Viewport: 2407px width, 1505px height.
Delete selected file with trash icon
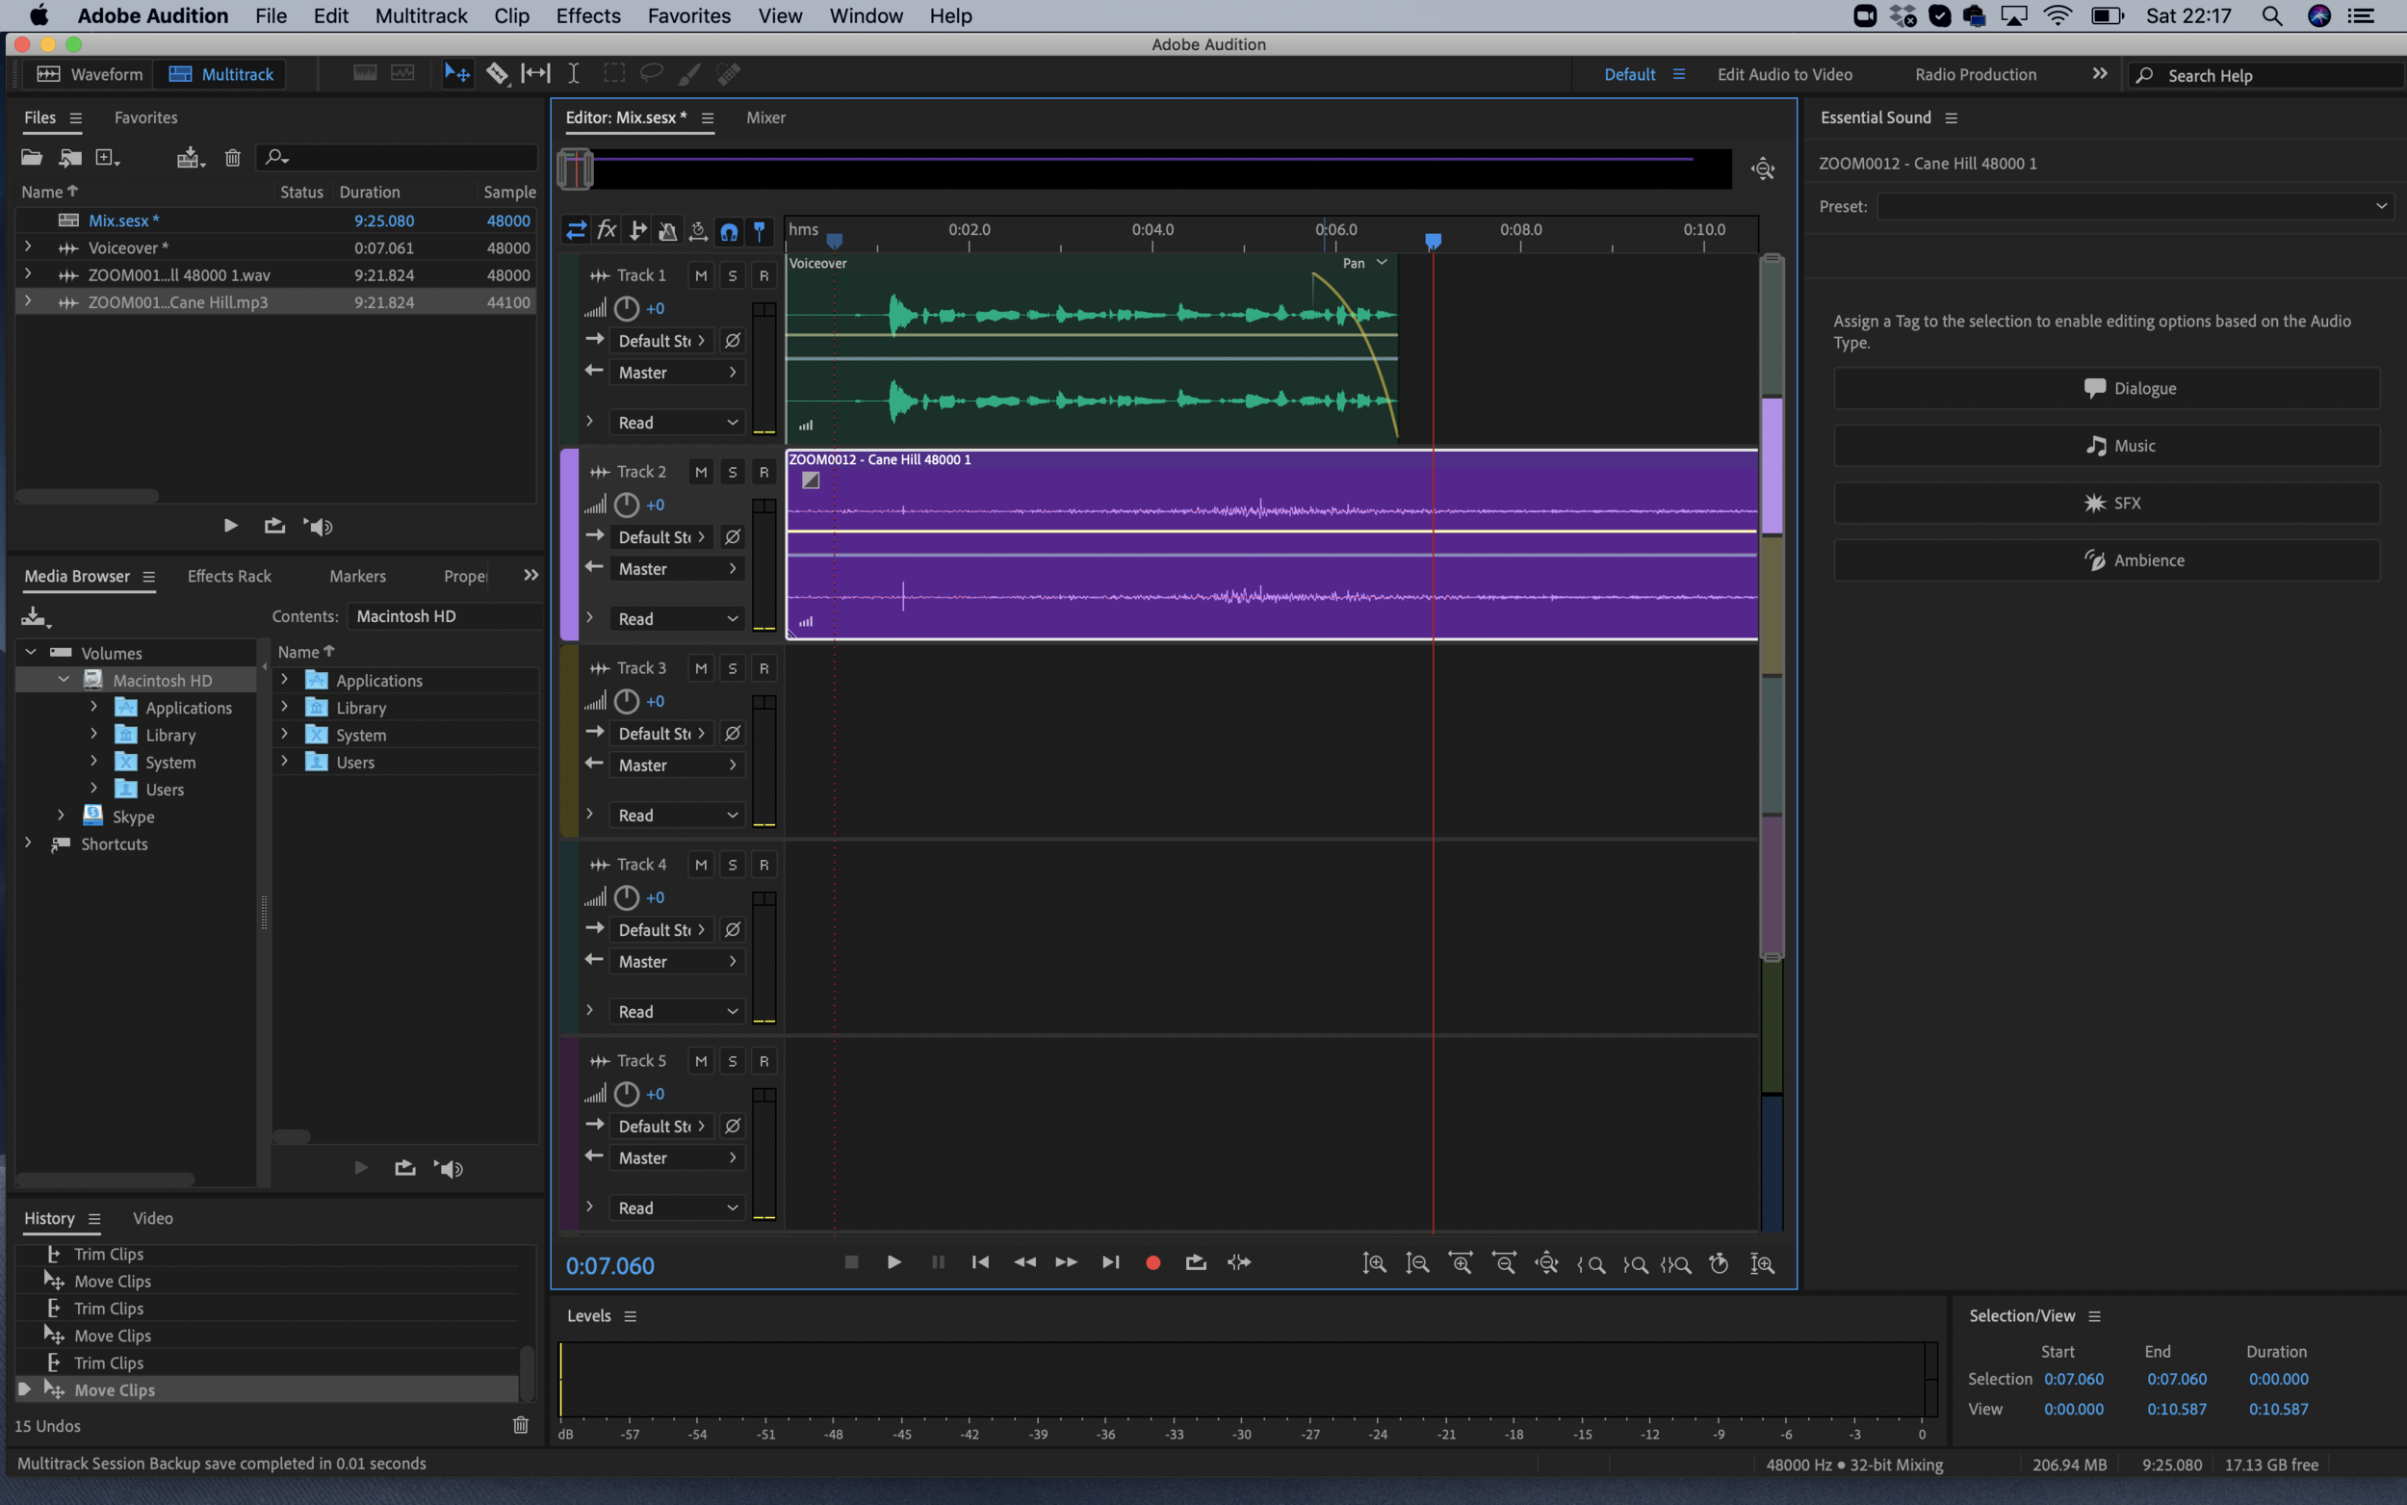click(x=233, y=157)
